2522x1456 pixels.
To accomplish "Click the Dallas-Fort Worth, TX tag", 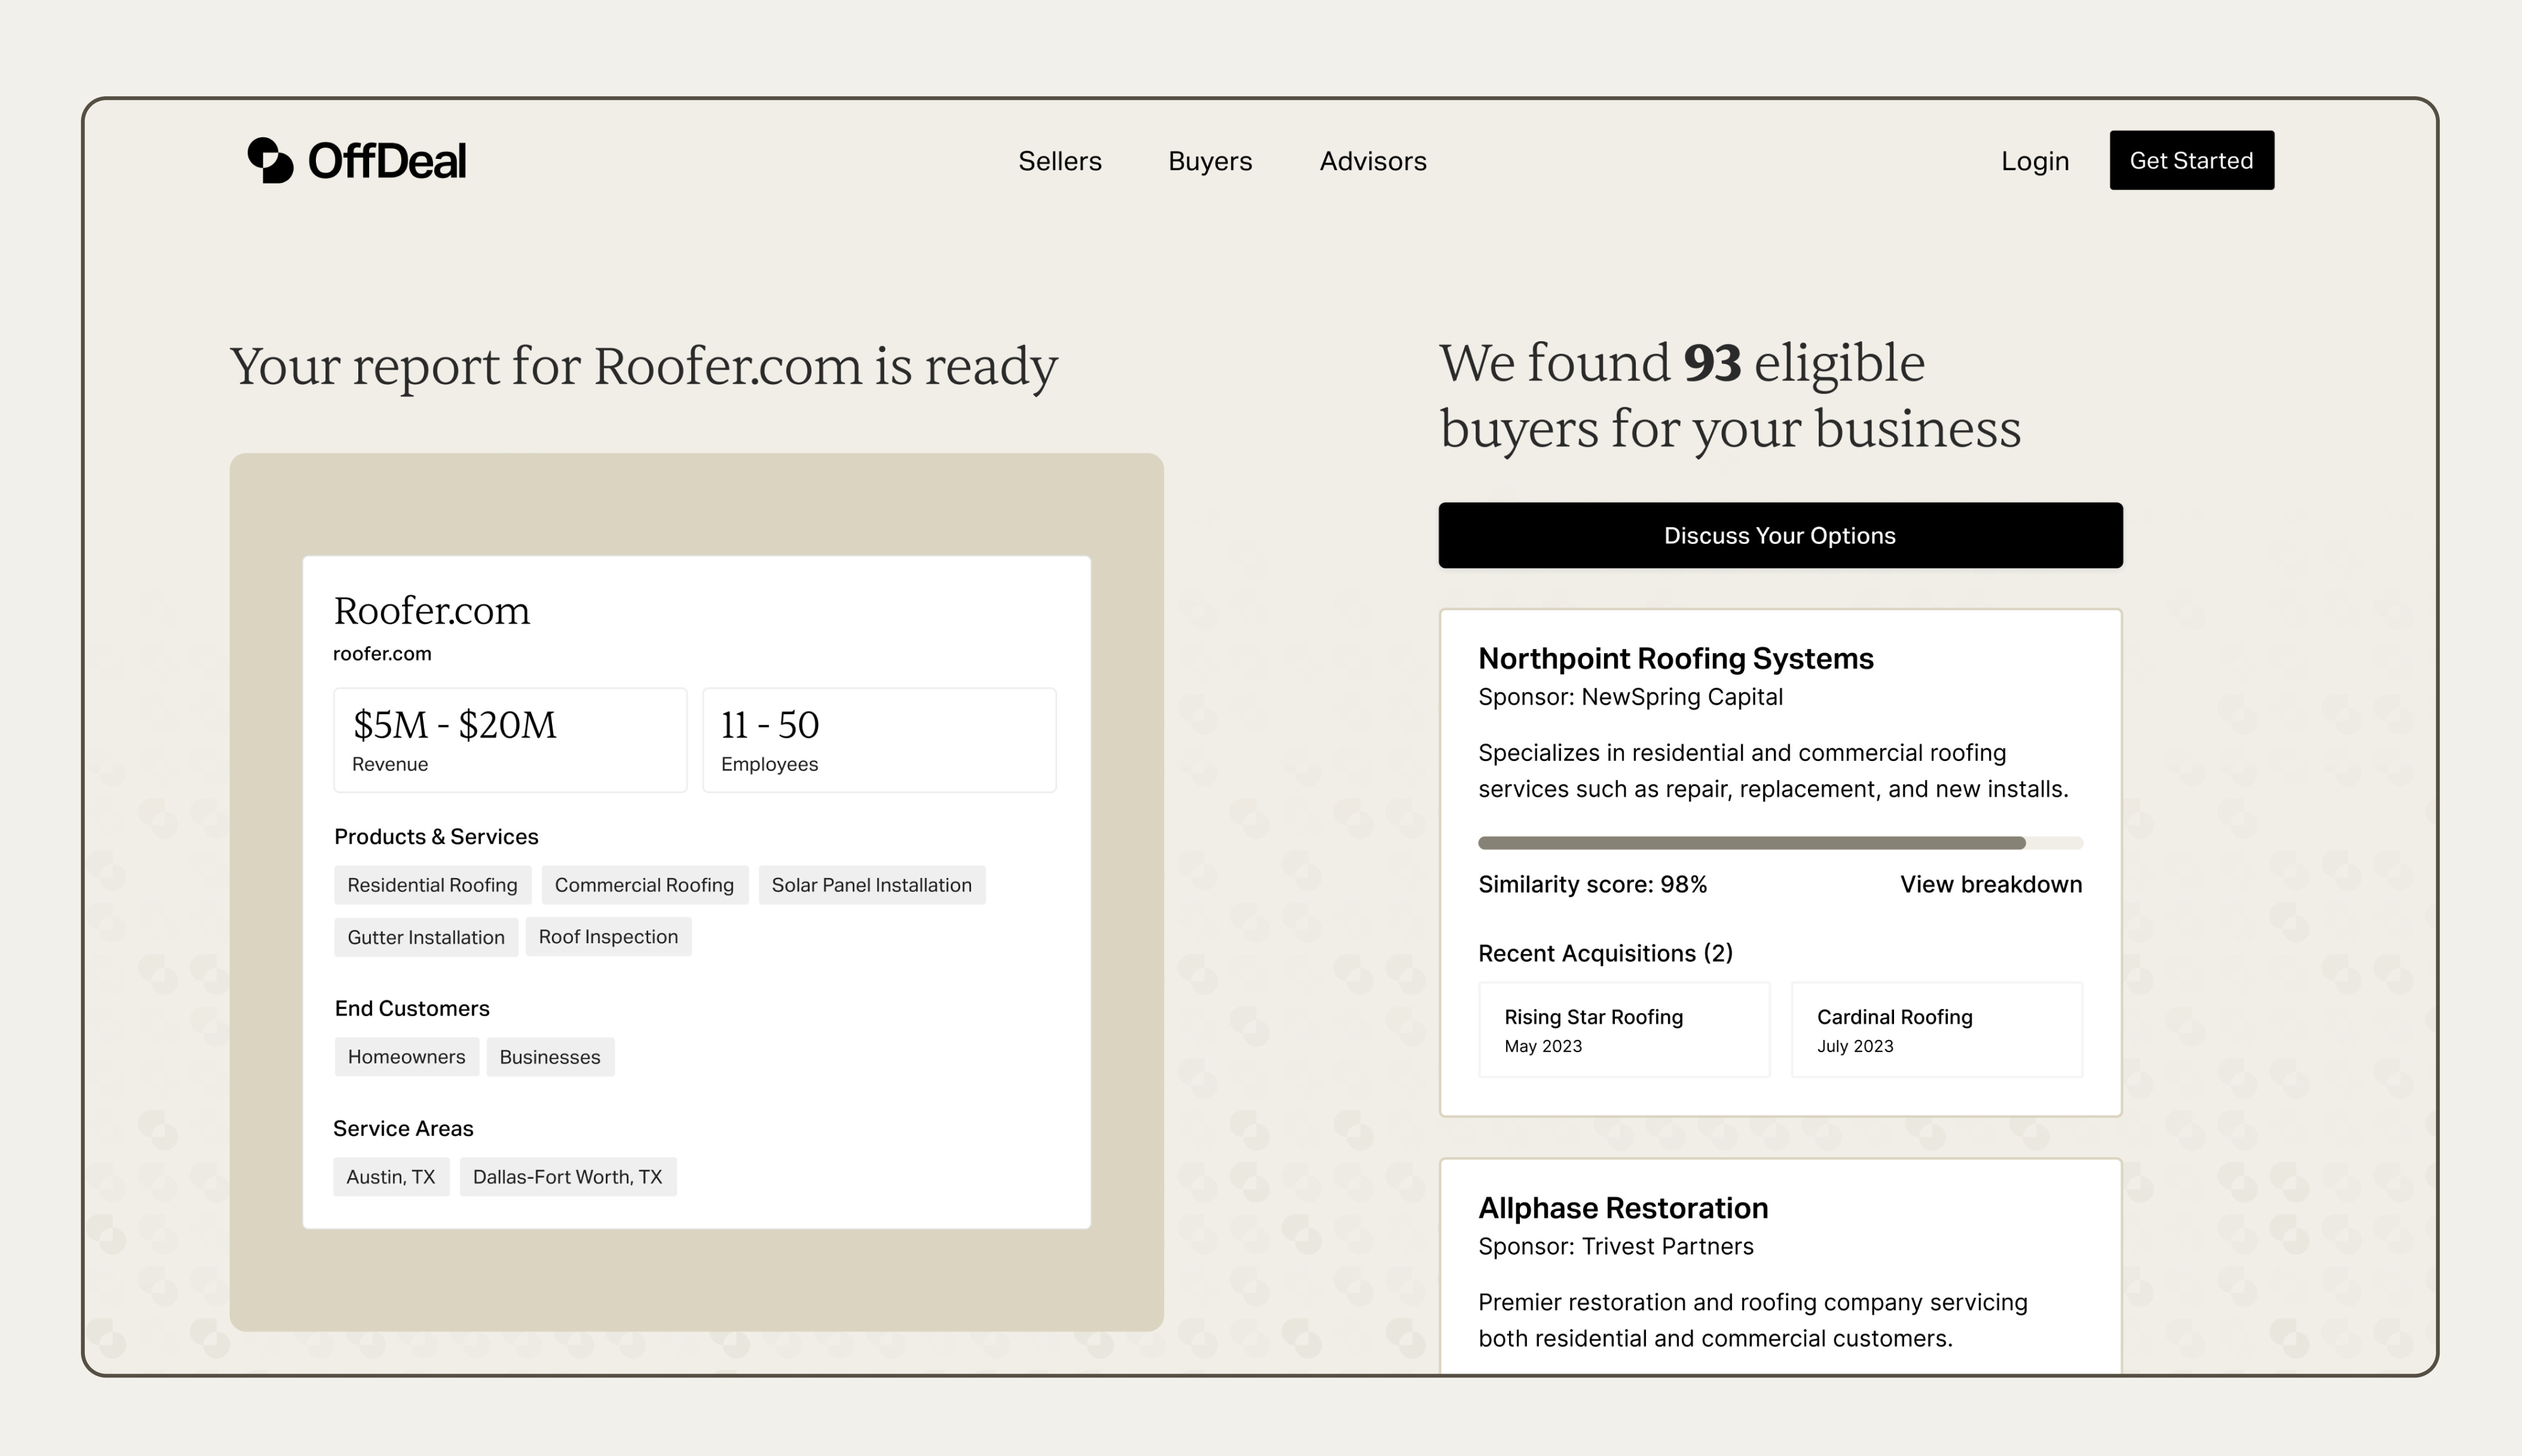I will click(567, 1177).
